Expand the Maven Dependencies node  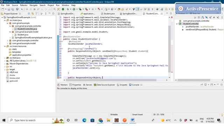(5, 64)
